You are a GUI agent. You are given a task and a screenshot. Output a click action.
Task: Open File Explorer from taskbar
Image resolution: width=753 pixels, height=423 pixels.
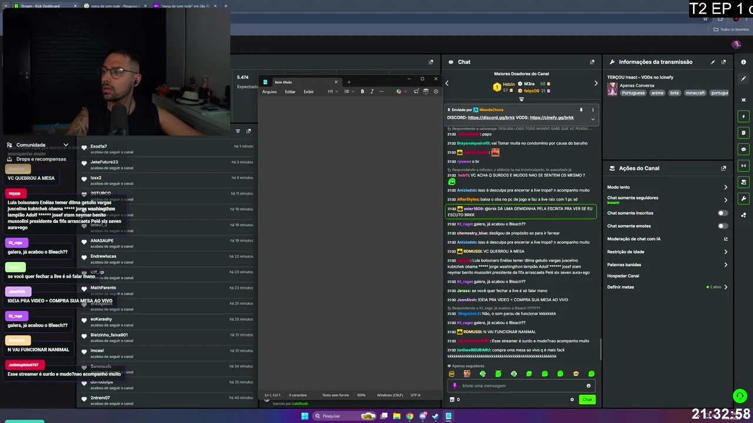click(x=397, y=416)
